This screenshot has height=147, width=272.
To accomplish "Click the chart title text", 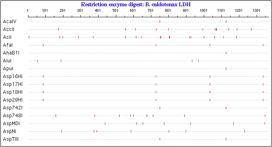I will [x=136, y=4].
